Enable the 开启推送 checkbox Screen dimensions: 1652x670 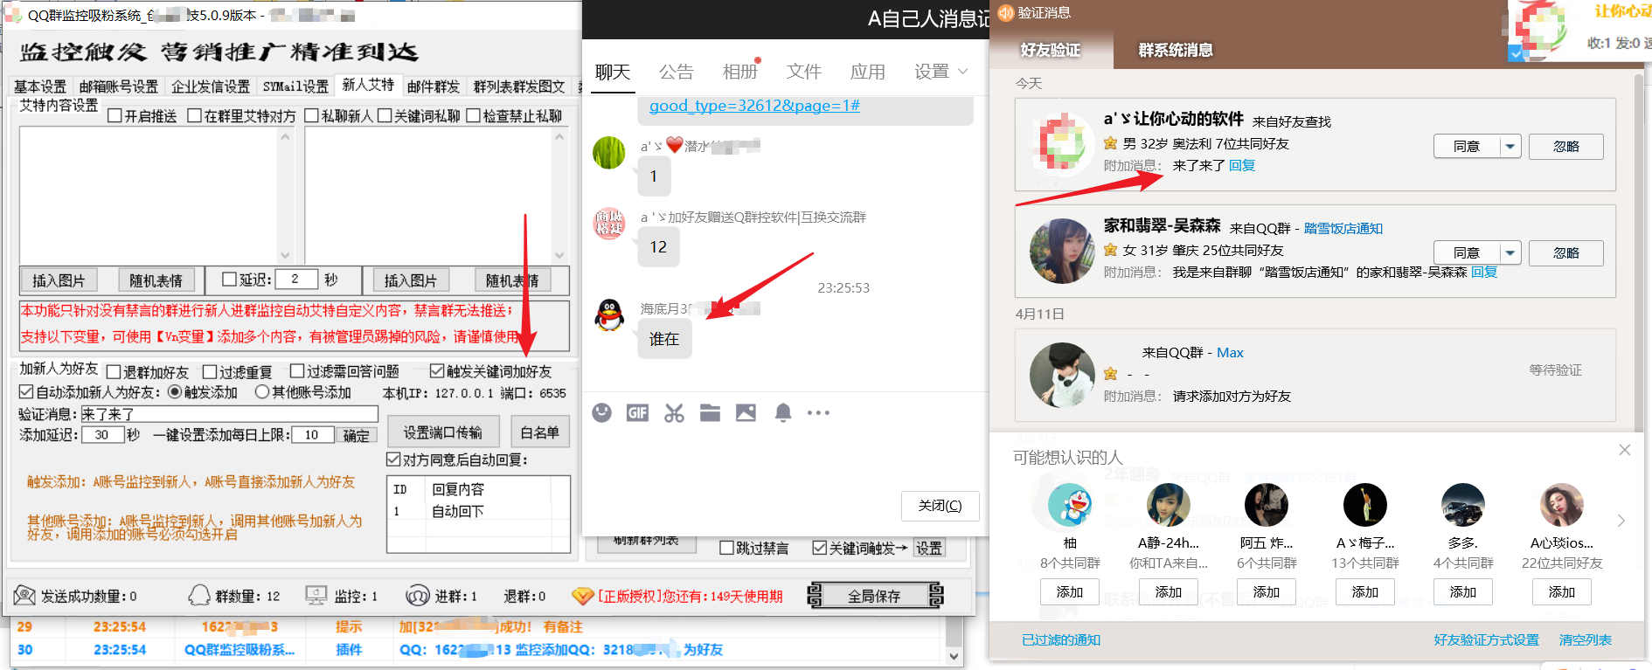click(x=115, y=116)
